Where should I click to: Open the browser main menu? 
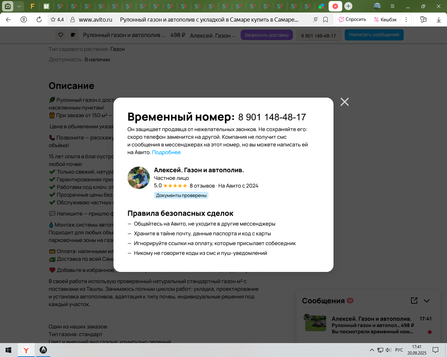[393, 6]
